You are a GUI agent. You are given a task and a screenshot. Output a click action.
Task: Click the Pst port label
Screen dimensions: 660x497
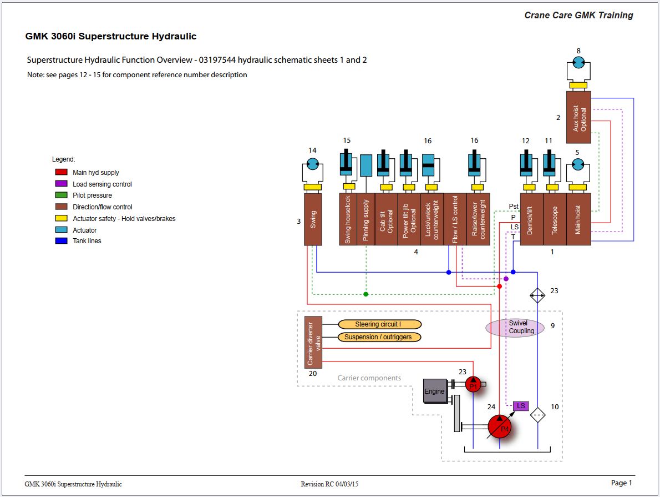(514, 206)
